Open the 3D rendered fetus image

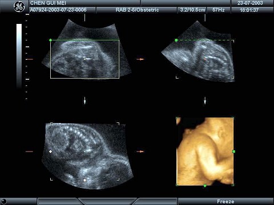pos(205,151)
